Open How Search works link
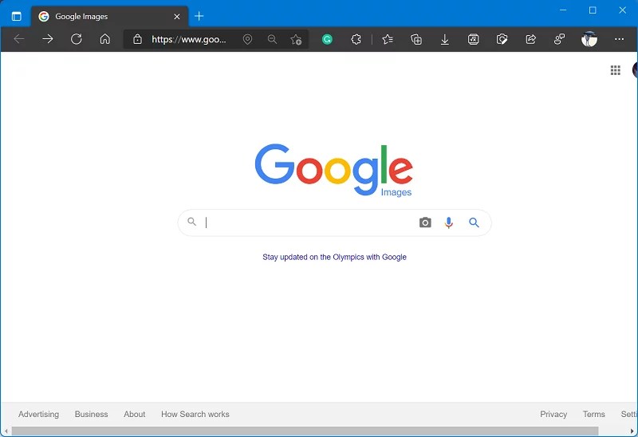Image resolution: width=638 pixels, height=437 pixels. click(x=195, y=414)
